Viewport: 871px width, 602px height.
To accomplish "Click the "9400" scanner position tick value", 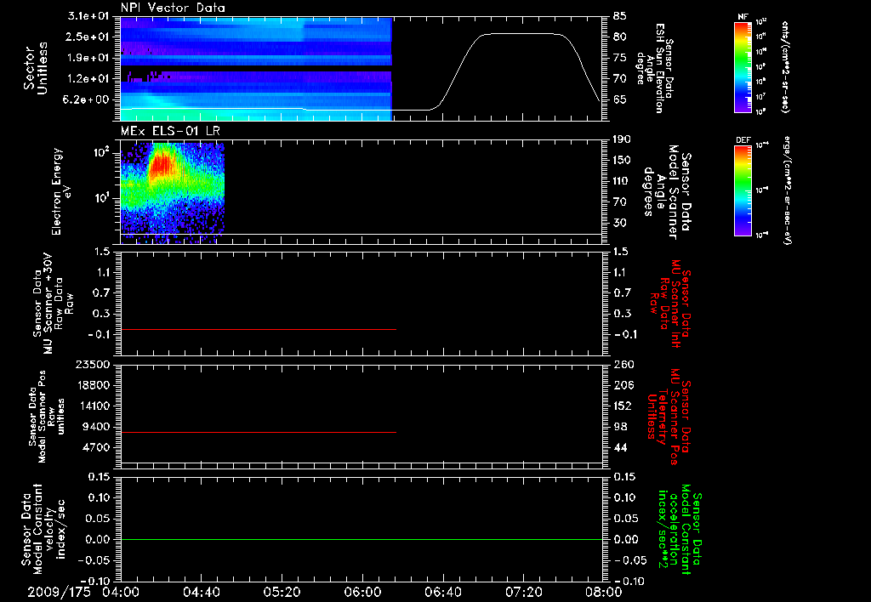I will (x=96, y=427).
